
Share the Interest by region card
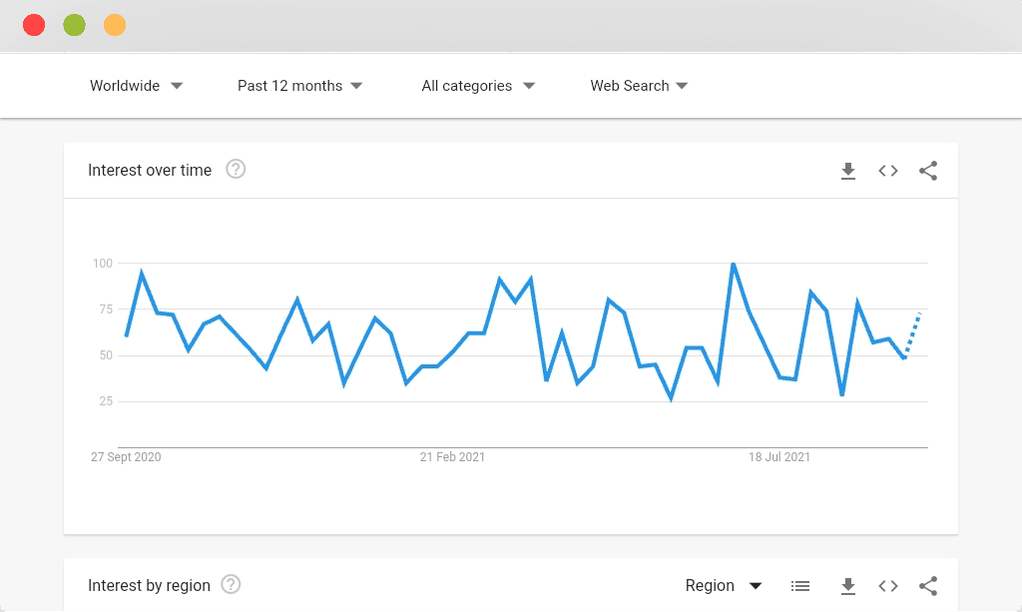coord(928,586)
